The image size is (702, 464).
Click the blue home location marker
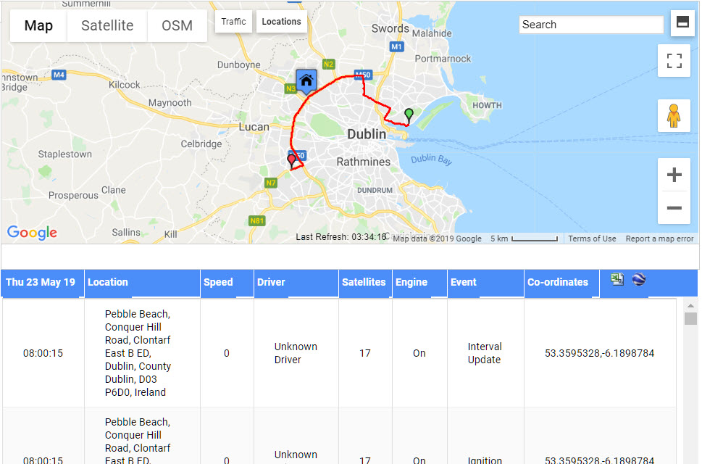pos(306,81)
